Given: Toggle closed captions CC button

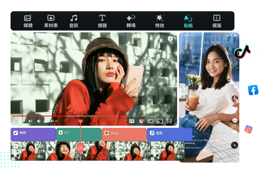Looking at the screenshot, I should click(132, 121).
